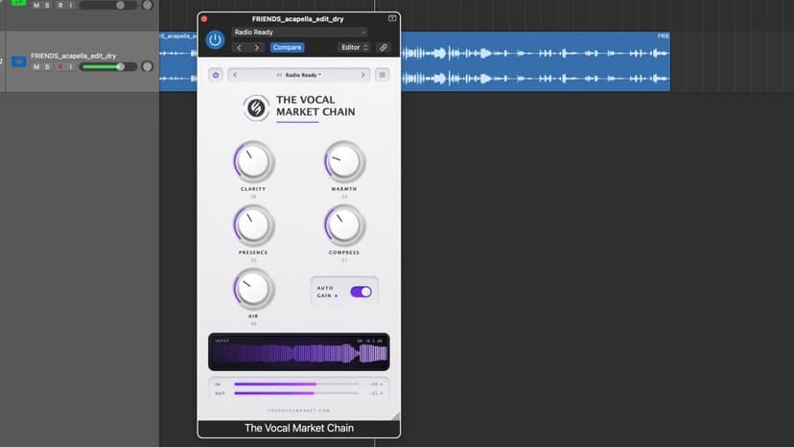The width and height of the screenshot is (794, 447).
Task: Open the thevocalmarket.com link
Action: (x=299, y=411)
